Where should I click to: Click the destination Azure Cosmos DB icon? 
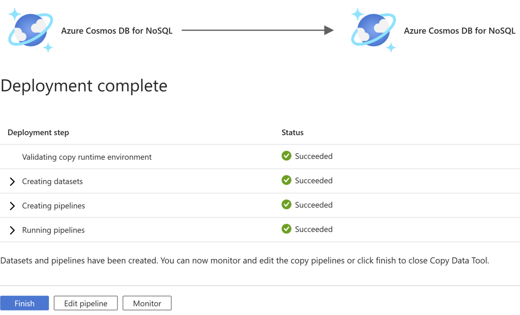click(x=373, y=30)
